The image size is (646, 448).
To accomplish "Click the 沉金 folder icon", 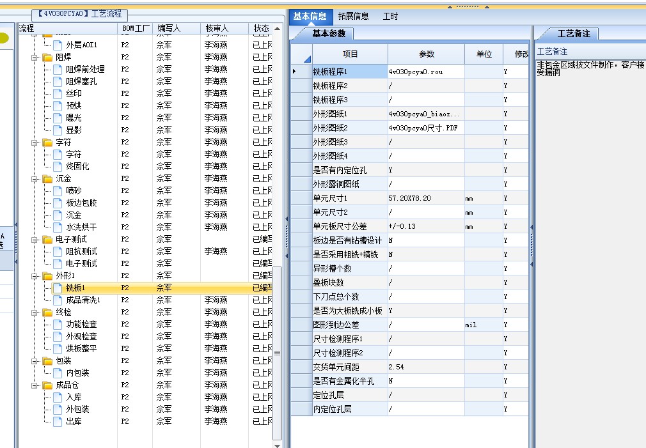I will 47,179.
